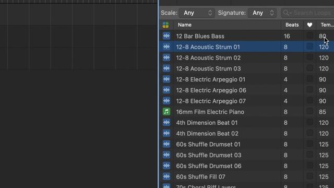334x188 pixels.
Task: Click audio loop icon for 4th Dimension Beat 01
Action: [166, 123]
